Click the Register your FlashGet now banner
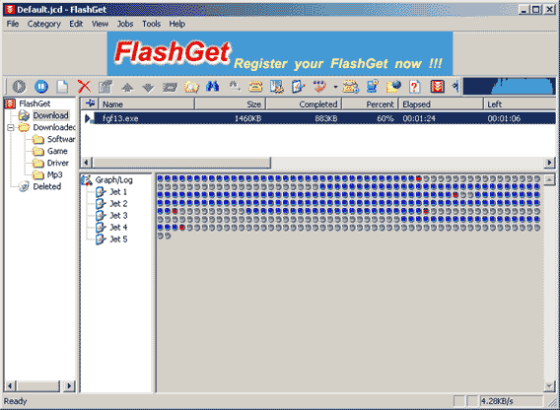Image resolution: width=560 pixels, height=410 pixels. (x=280, y=53)
